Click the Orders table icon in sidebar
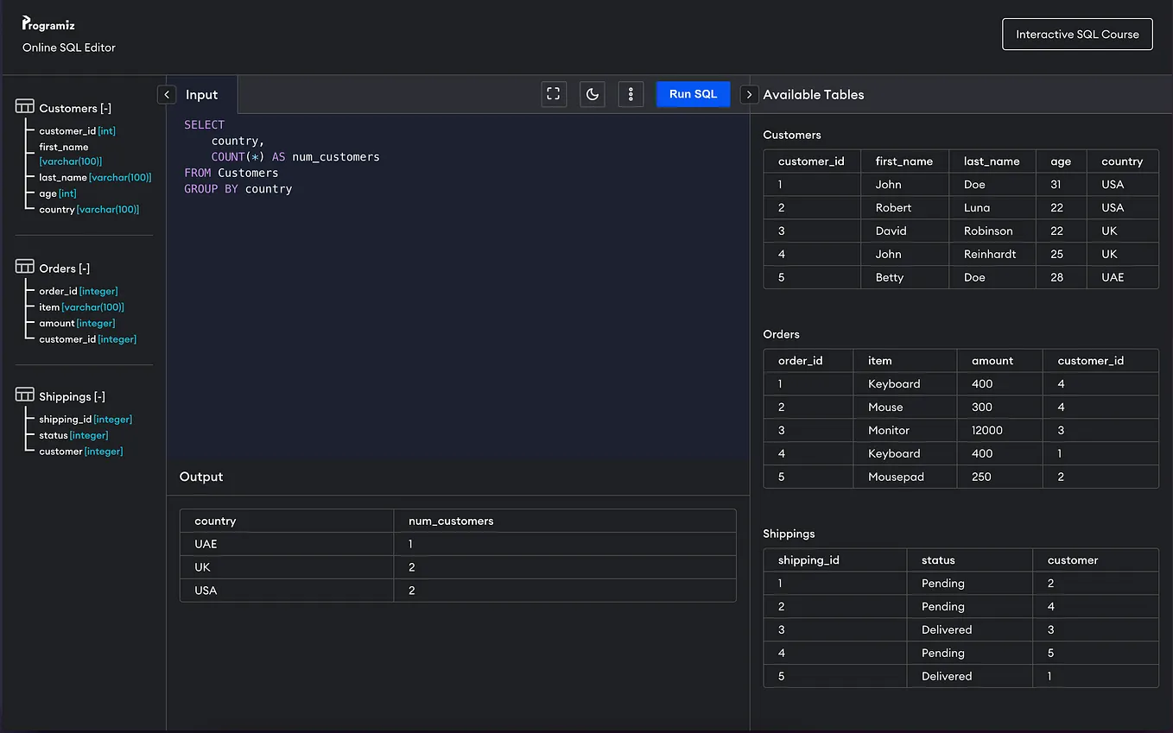This screenshot has height=733, width=1173. pos(25,268)
